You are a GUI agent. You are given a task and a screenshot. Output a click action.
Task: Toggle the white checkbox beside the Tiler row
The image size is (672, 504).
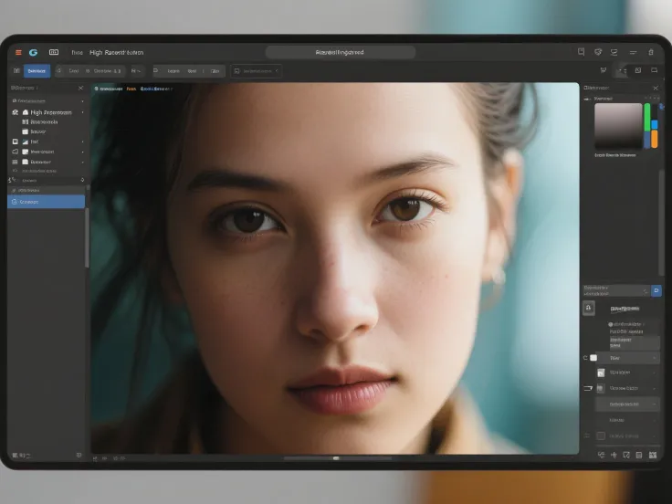tap(593, 357)
